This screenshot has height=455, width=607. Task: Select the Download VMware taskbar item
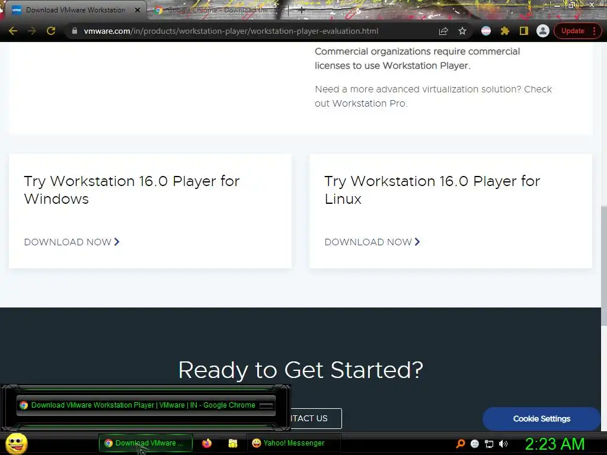pos(146,443)
